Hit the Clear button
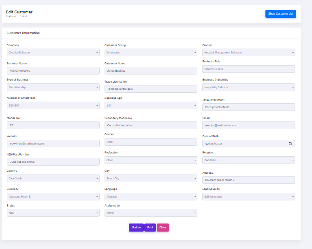 [x=162, y=228]
